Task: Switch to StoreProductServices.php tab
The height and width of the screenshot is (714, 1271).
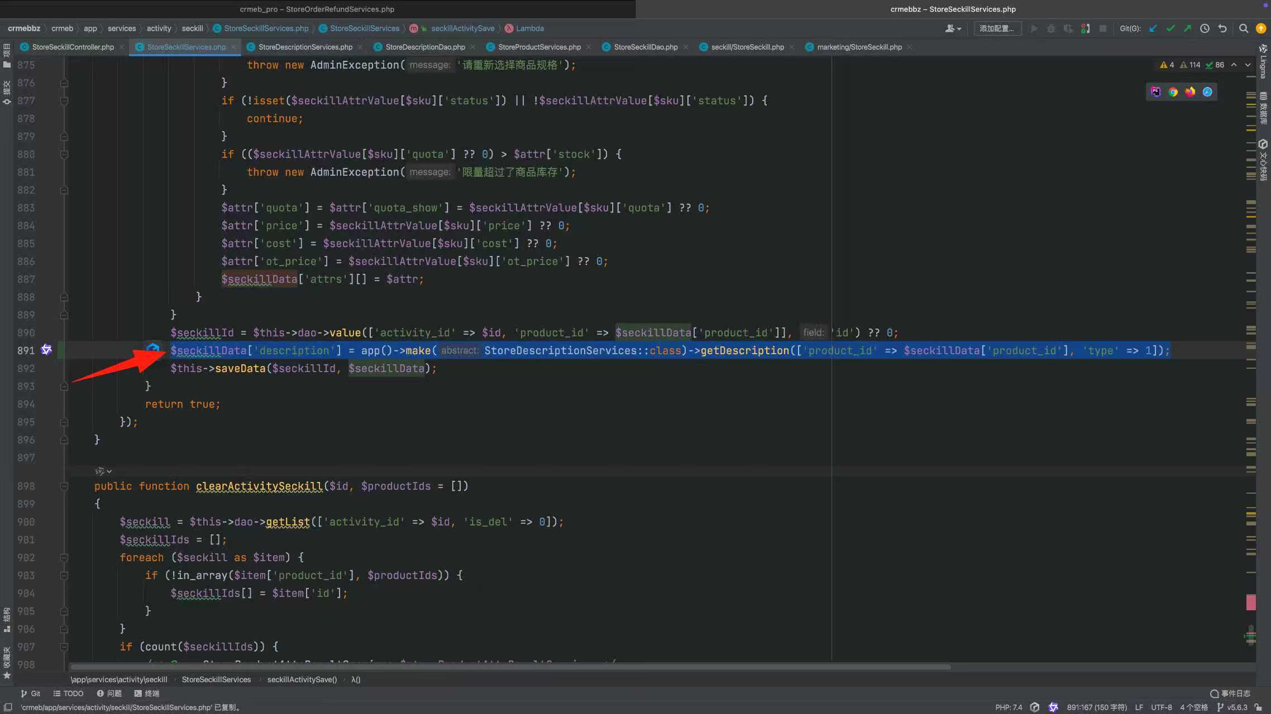Action: click(539, 47)
